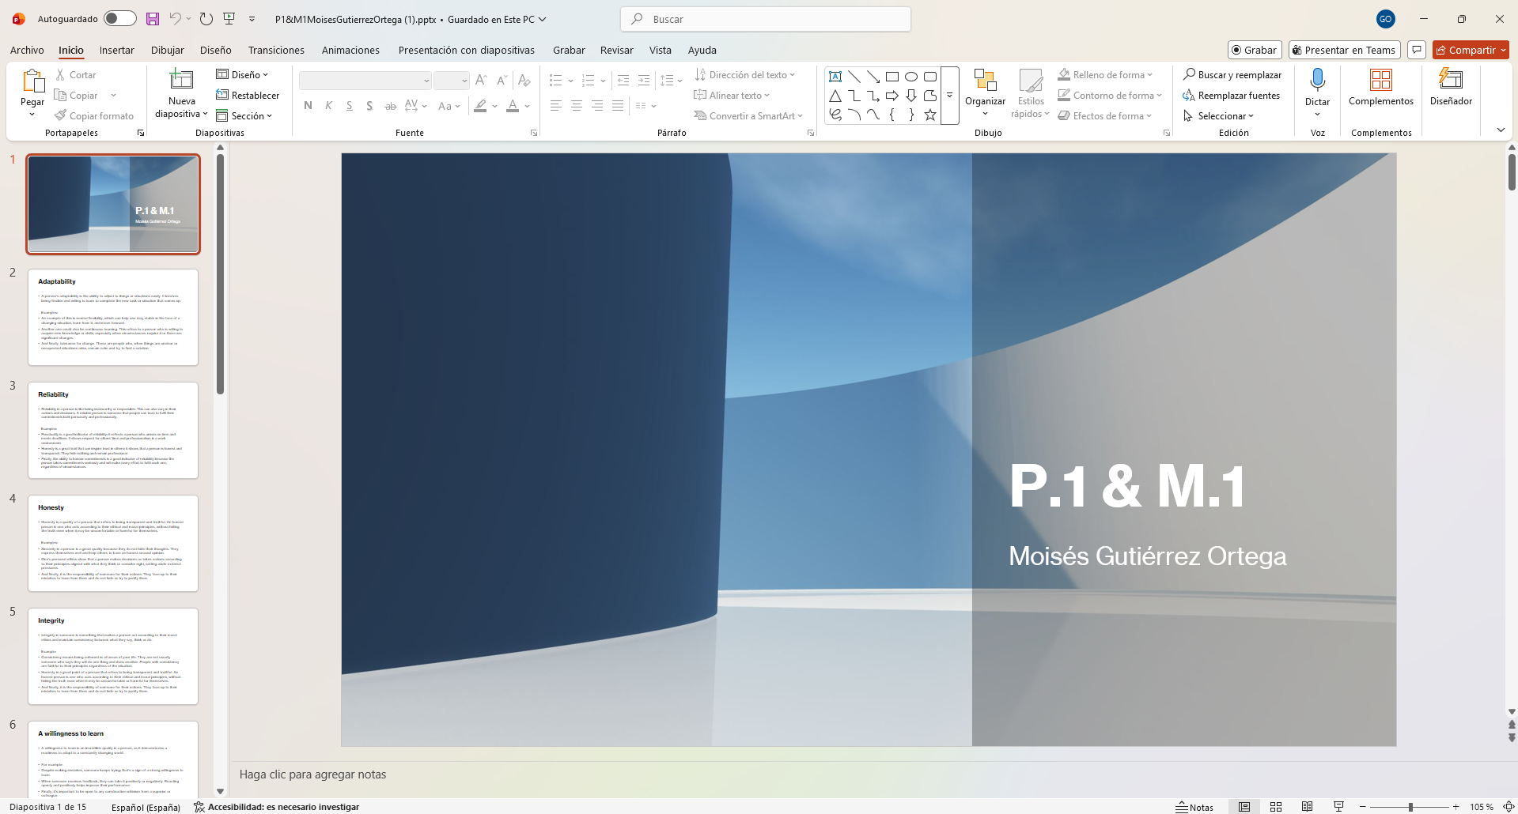Apply bold formatting (N)
Image resolution: width=1518 pixels, height=814 pixels.
pyautogui.click(x=308, y=106)
